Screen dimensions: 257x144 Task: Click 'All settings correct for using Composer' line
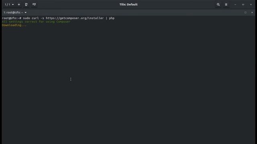click(36, 22)
